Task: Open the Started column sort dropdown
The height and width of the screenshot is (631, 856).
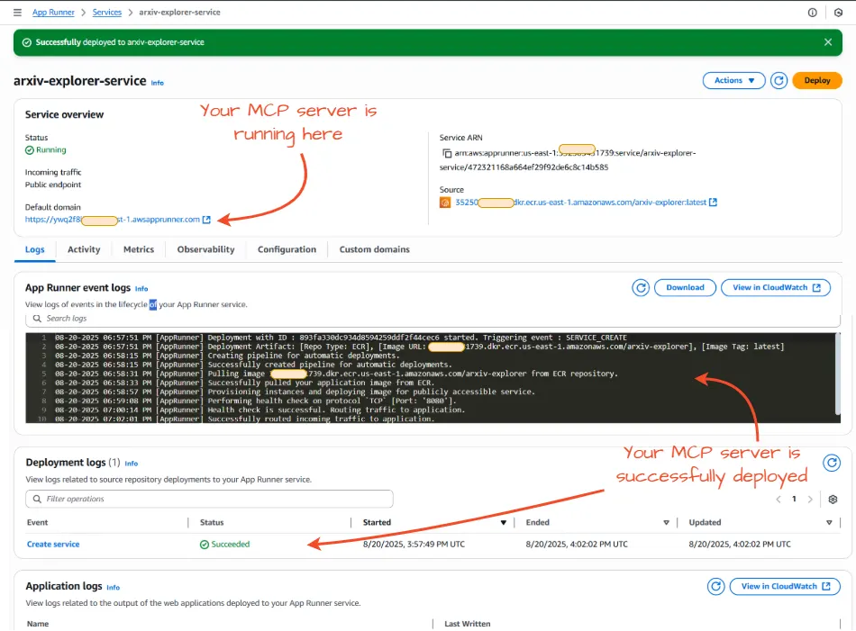Action: [504, 522]
